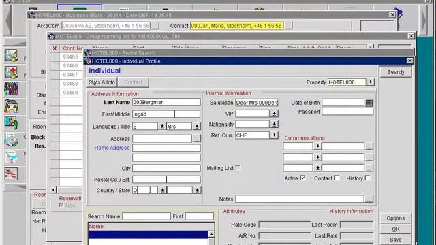Expand the Property dropdown
Image resolution: width=436 pixels, height=245 pixels.
[x=371, y=82]
